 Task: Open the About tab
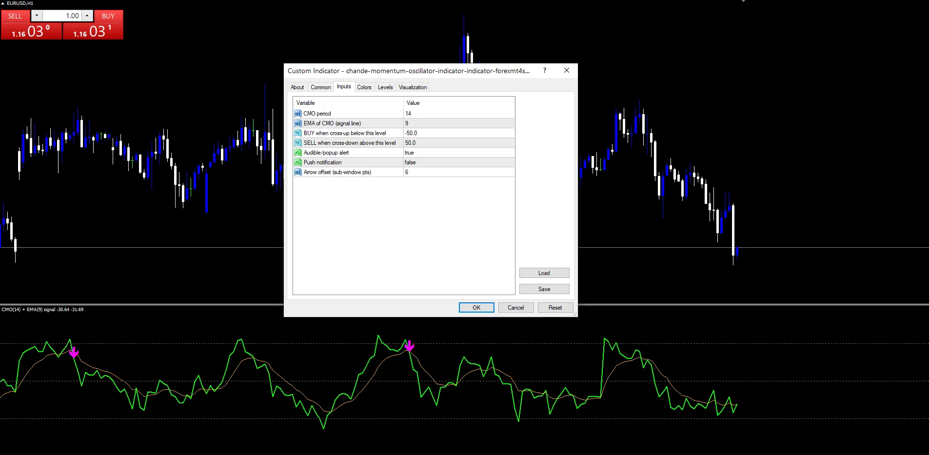297,87
